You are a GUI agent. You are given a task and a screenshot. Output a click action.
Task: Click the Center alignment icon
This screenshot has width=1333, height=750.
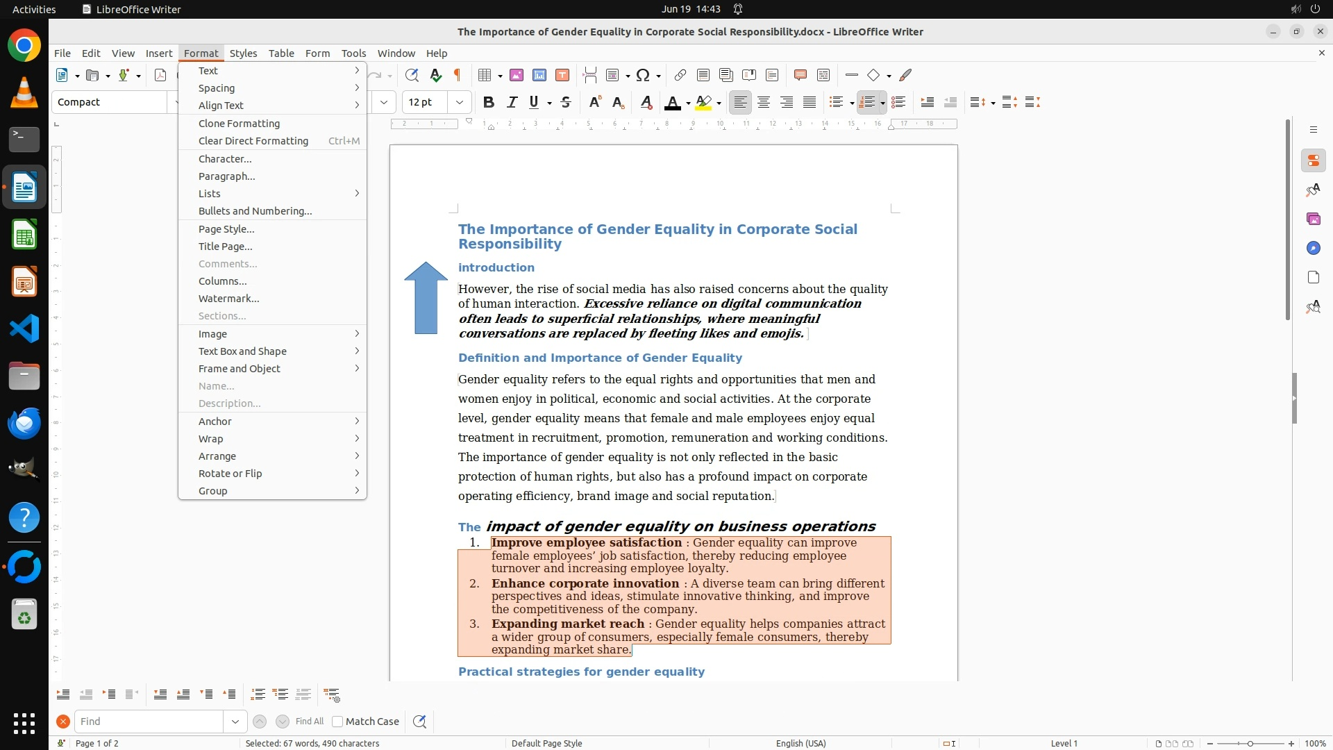[x=764, y=102]
